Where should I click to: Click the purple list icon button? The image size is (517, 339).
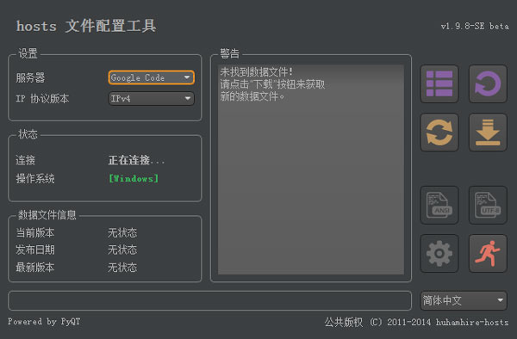(x=439, y=83)
